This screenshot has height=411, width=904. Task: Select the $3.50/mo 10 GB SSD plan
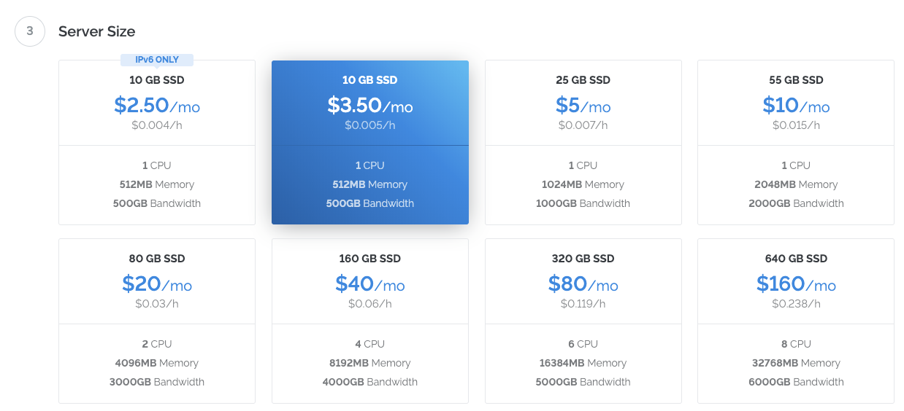[x=370, y=142]
